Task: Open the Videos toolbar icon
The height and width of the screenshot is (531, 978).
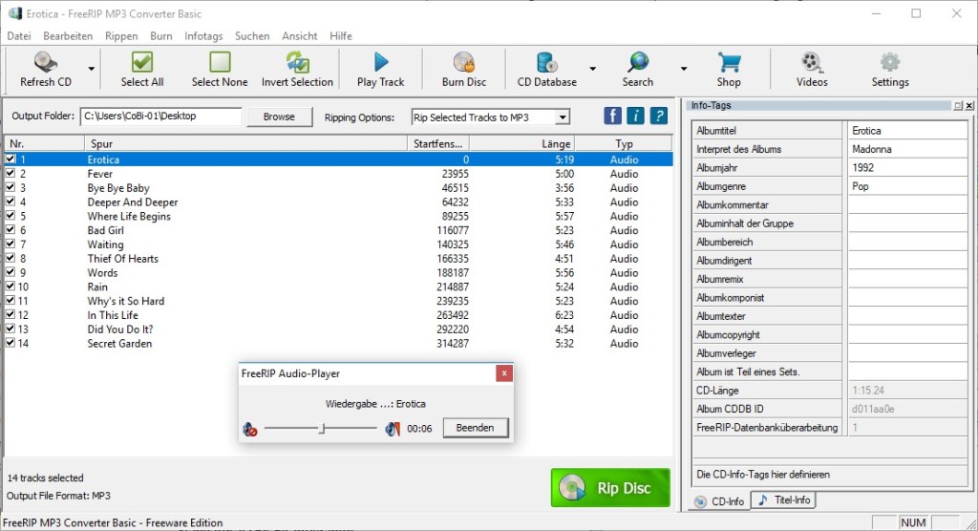Action: click(812, 63)
